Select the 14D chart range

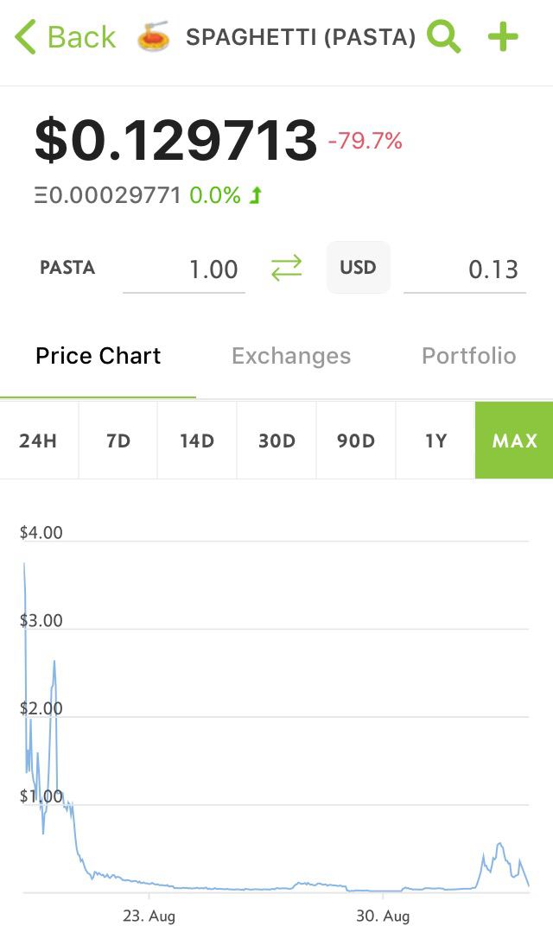(x=197, y=441)
